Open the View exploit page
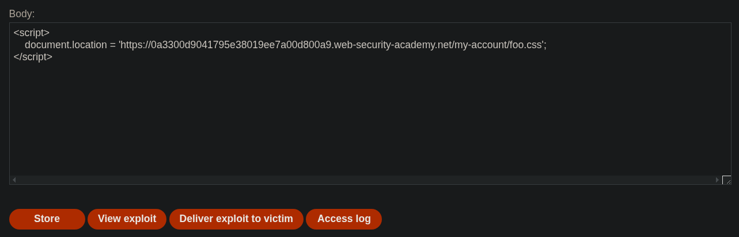Screen dimensions: 739x237 (127, 219)
